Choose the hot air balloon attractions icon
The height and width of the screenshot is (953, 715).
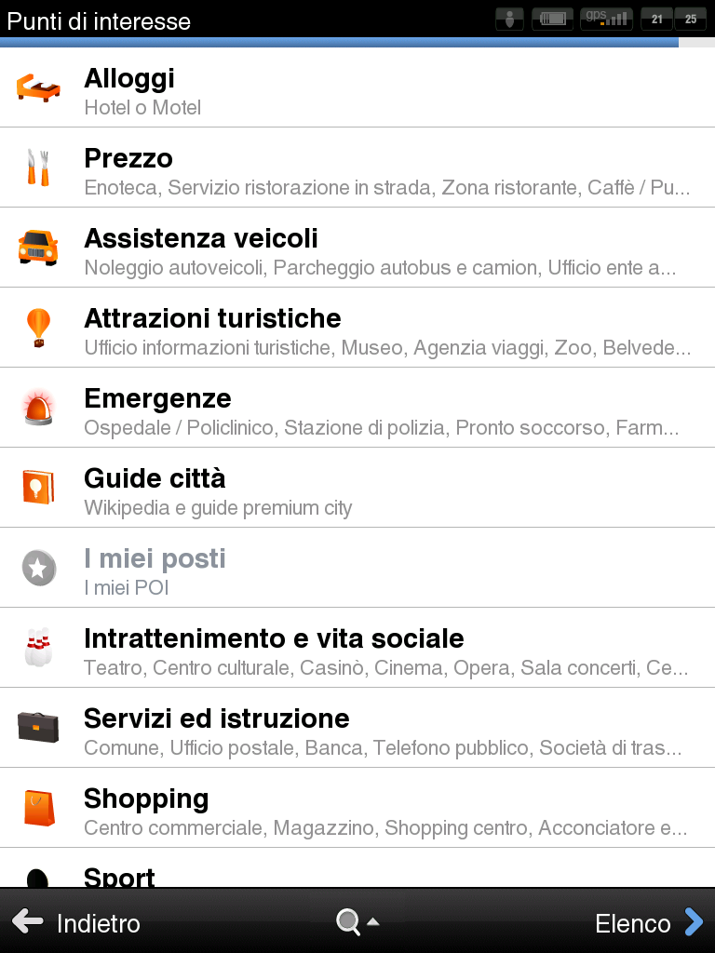pyautogui.click(x=38, y=328)
